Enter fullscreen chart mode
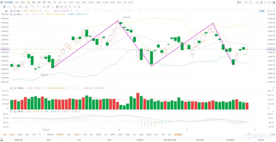Image resolution: width=276 pixels, height=142 pixels. pyautogui.click(x=266, y=2)
